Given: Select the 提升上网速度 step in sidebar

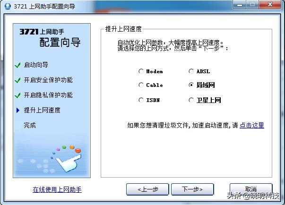Looking at the screenshot, I should click(x=42, y=110).
